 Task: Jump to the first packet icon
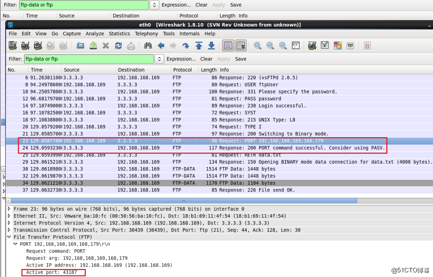tap(199, 46)
